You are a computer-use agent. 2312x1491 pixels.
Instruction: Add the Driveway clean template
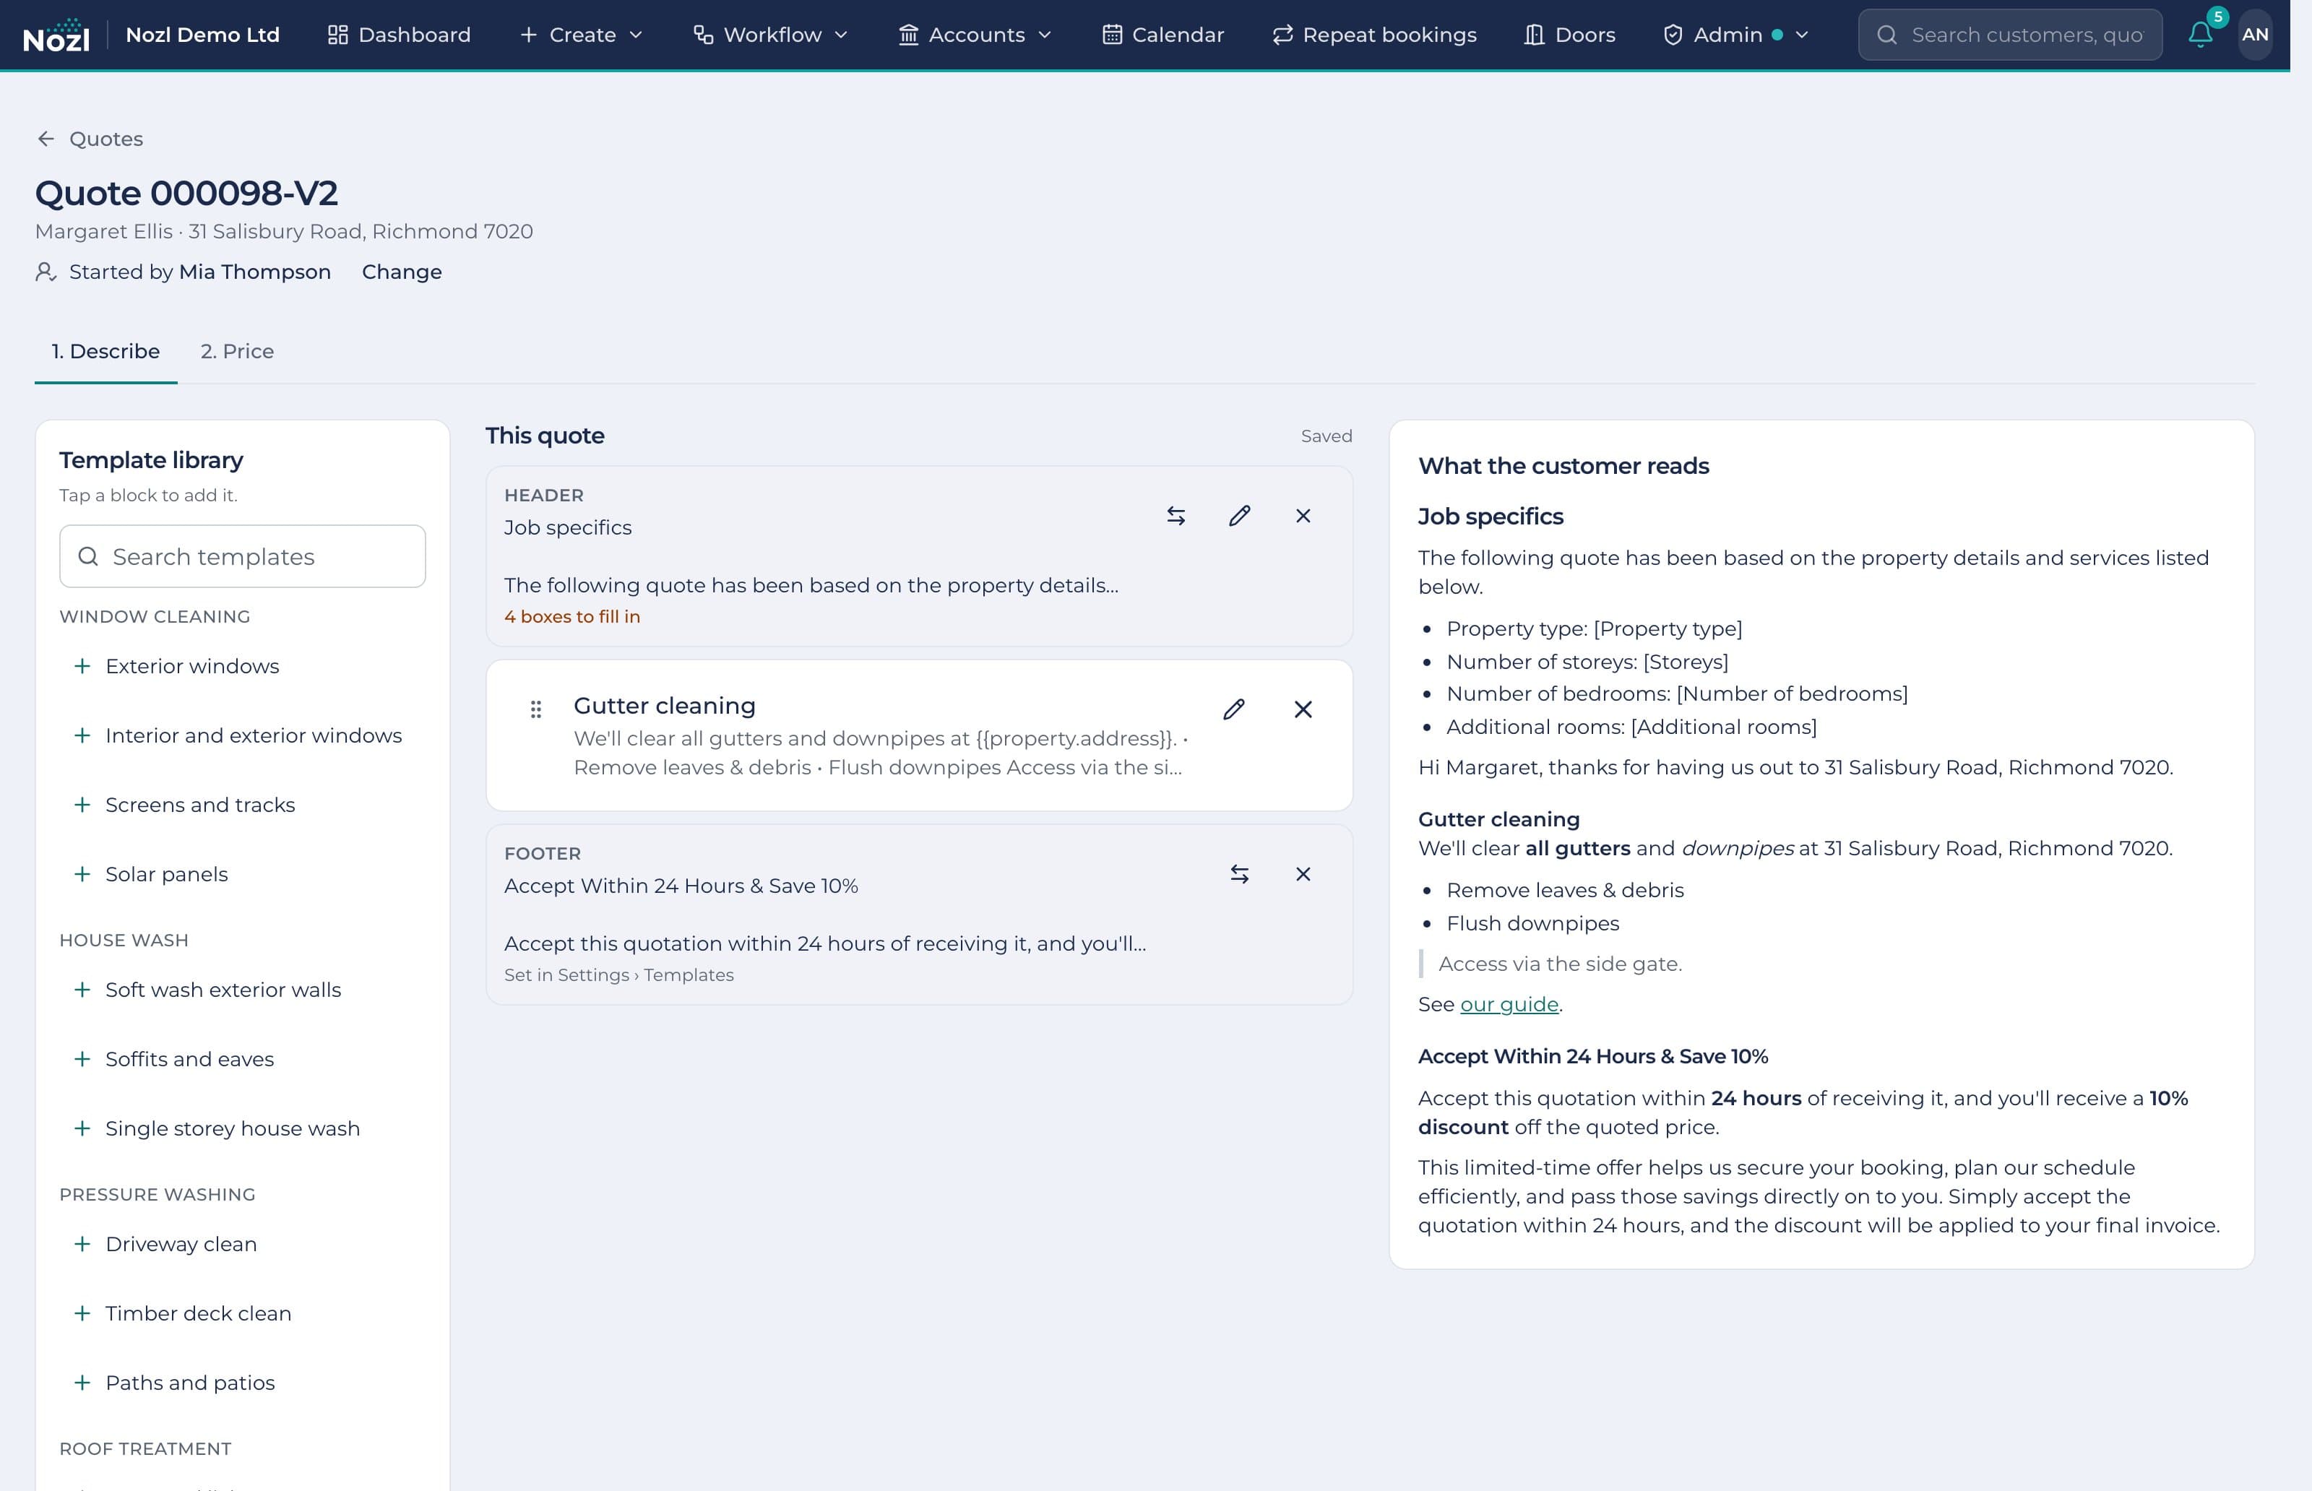(x=242, y=1244)
